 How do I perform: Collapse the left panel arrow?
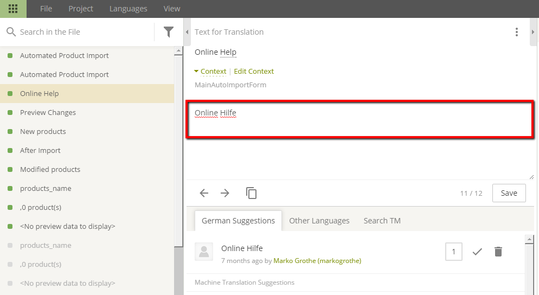(x=187, y=32)
